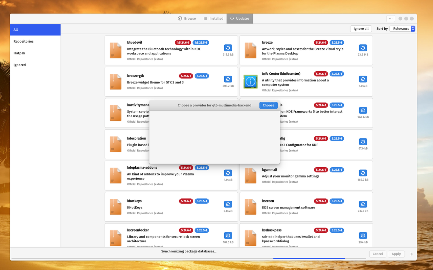Open the Info Center app icon

point(251,81)
